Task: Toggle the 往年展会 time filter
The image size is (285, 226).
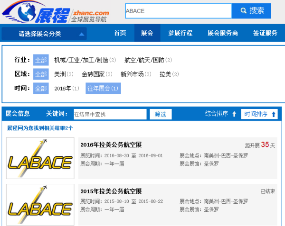Action: point(103,88)
